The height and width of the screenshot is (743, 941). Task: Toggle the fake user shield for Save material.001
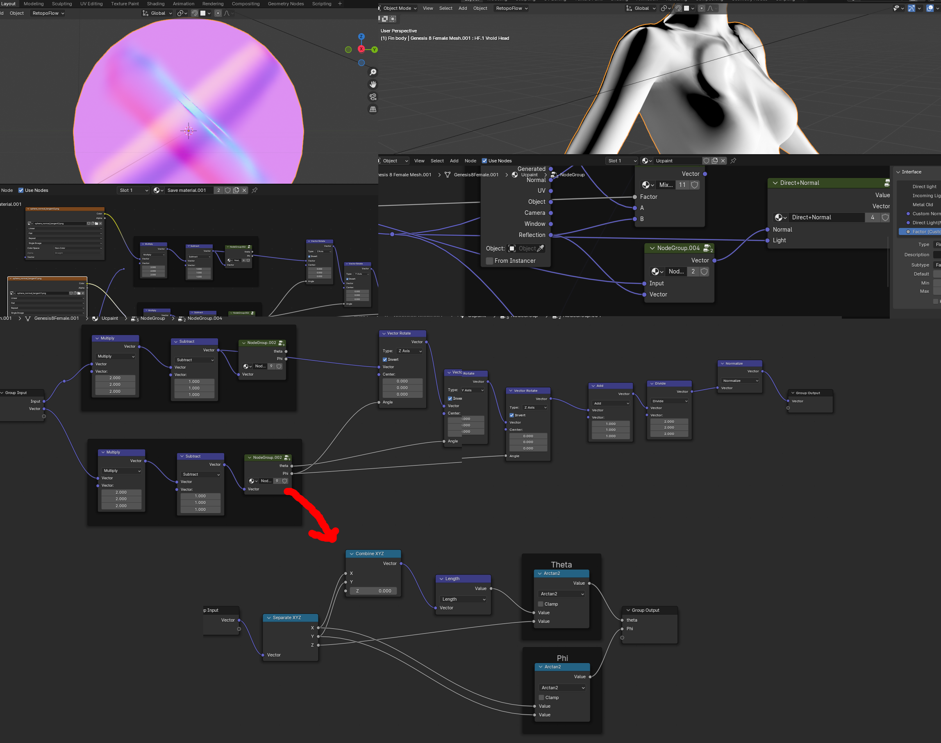227,190
